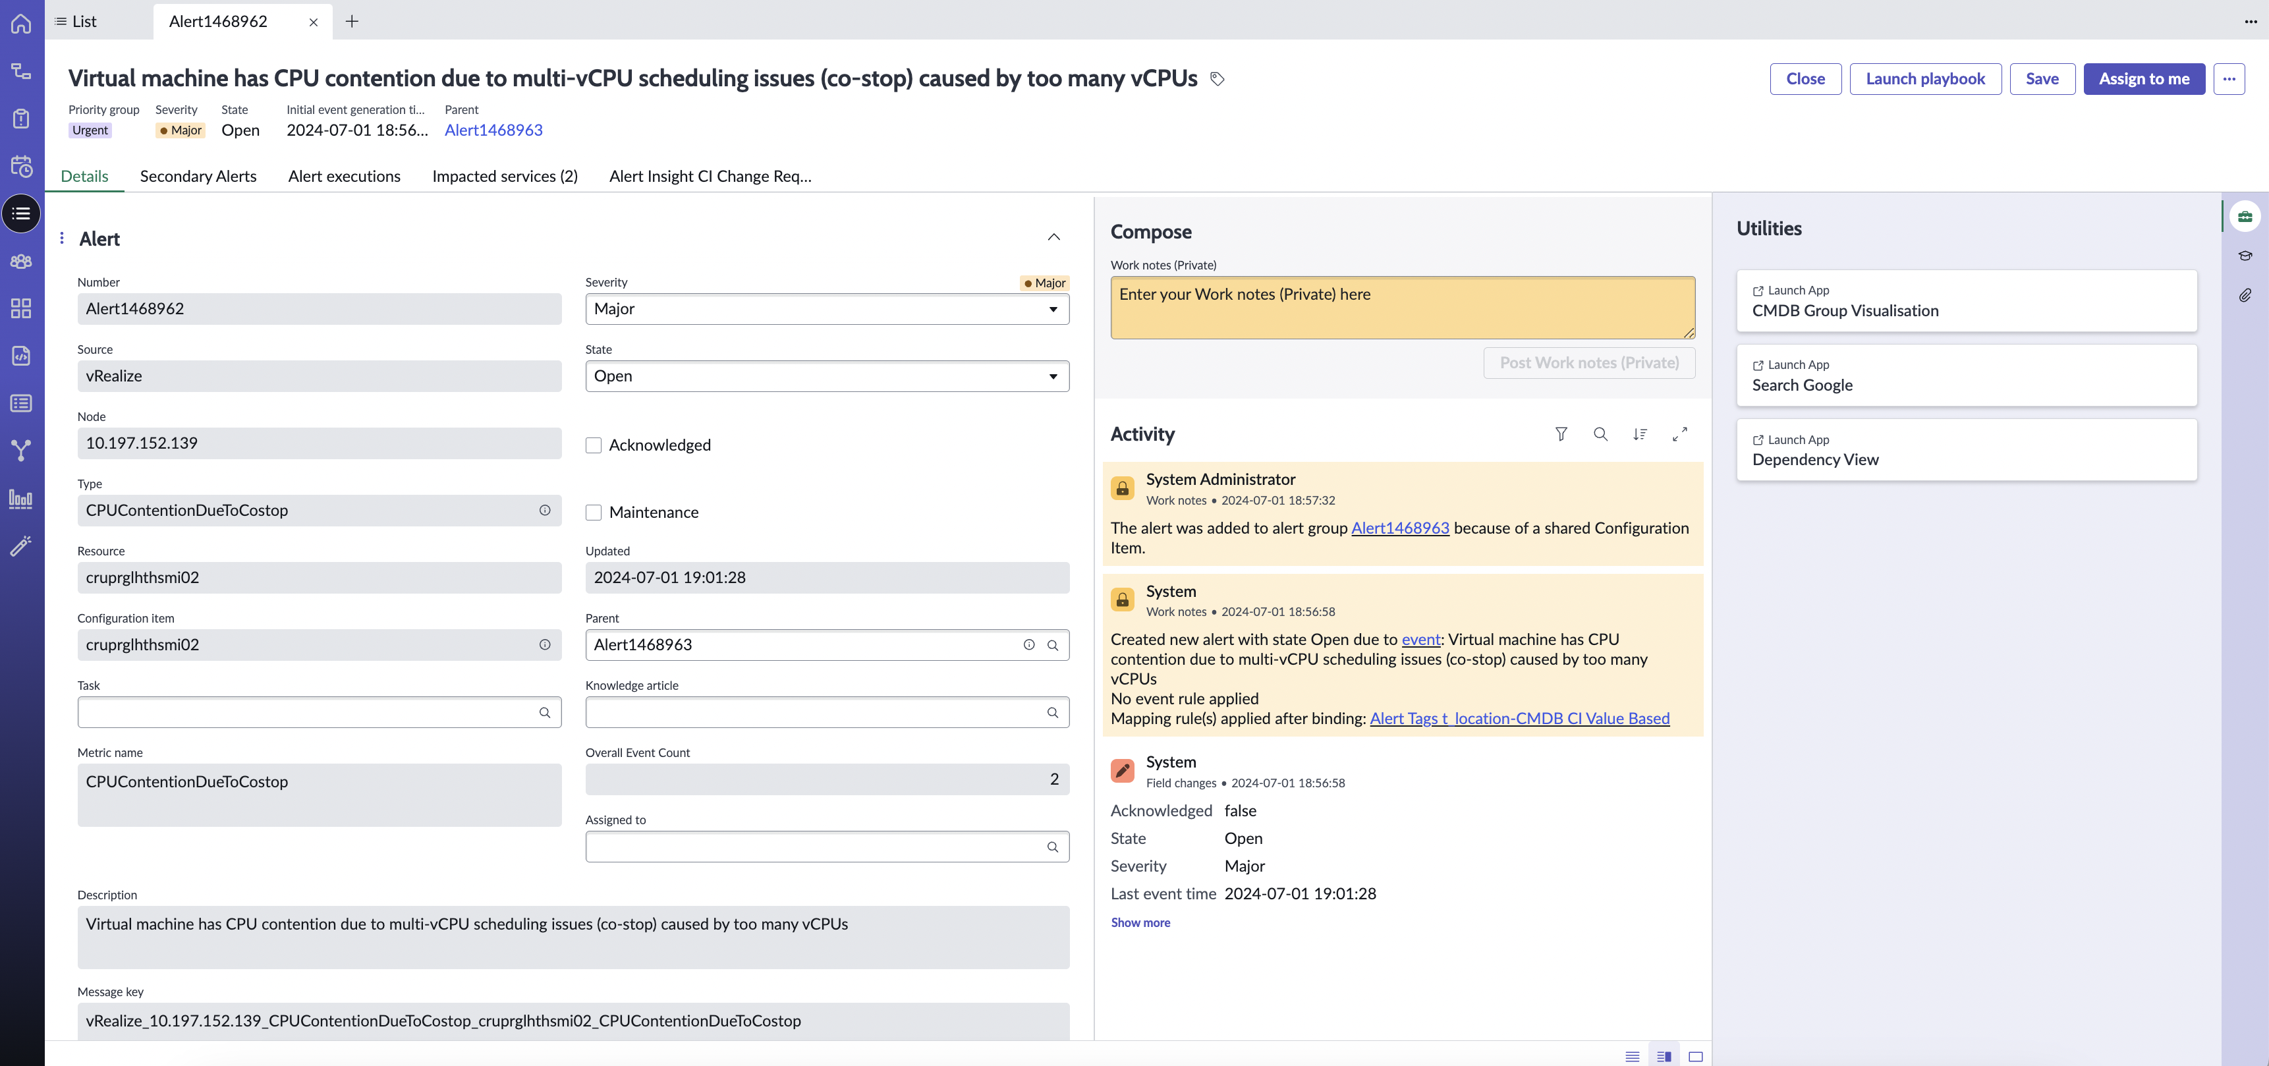Open parent Alert1468963 header link

[493, 130]
